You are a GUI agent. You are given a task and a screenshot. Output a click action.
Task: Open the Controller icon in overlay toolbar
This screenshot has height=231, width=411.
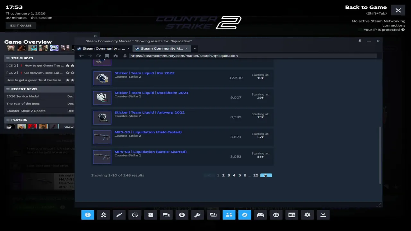click(260, 215)
